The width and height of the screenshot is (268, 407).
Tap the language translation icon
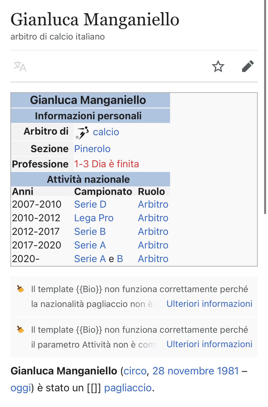coord(20,67)
